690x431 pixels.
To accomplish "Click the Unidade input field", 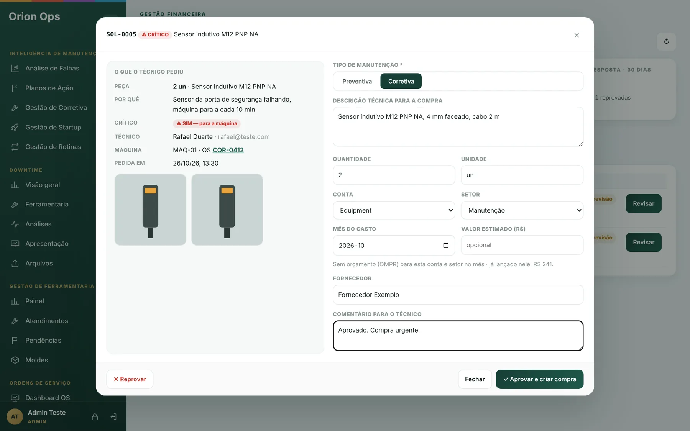I will coord(522,175).
